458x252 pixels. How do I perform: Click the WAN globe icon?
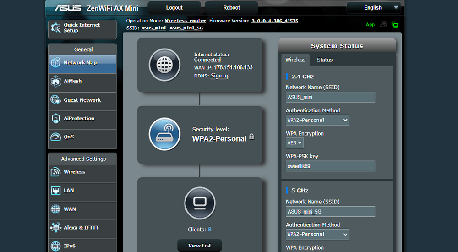(x=55, y=209)
